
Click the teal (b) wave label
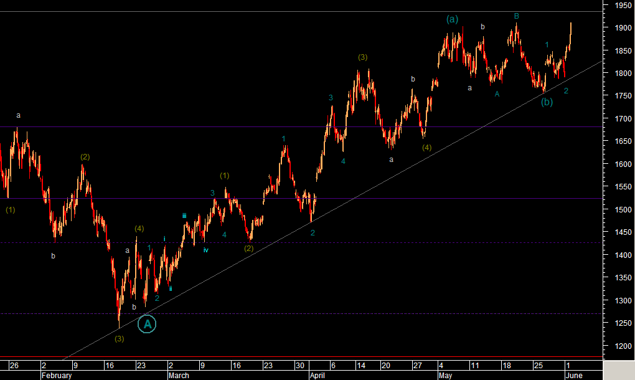pyautogui.click(x=547, y=102)
